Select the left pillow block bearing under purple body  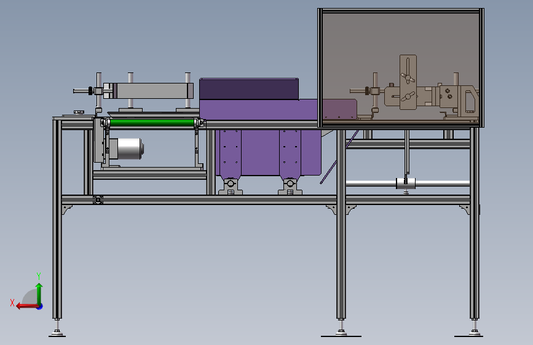coord(231,187)
